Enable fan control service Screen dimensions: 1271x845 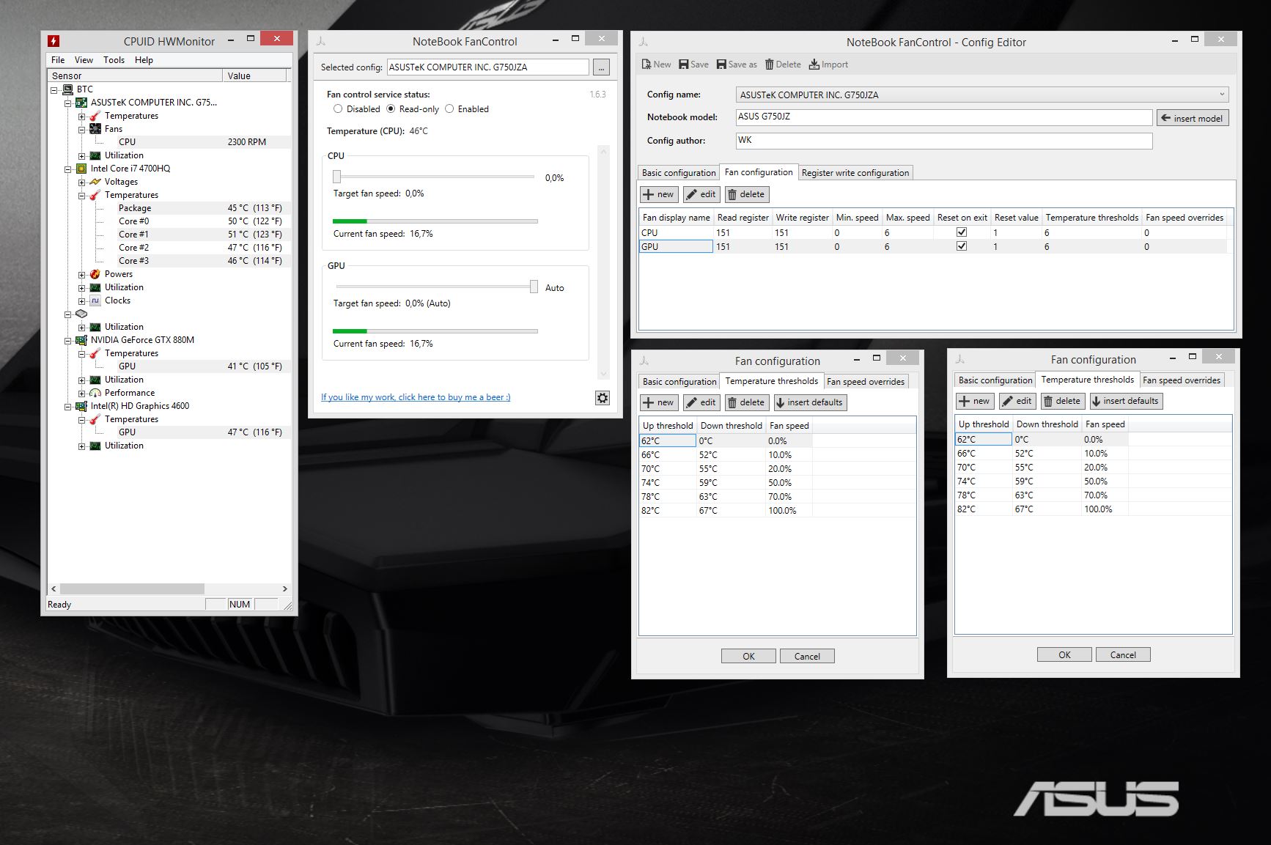point(451,108)
